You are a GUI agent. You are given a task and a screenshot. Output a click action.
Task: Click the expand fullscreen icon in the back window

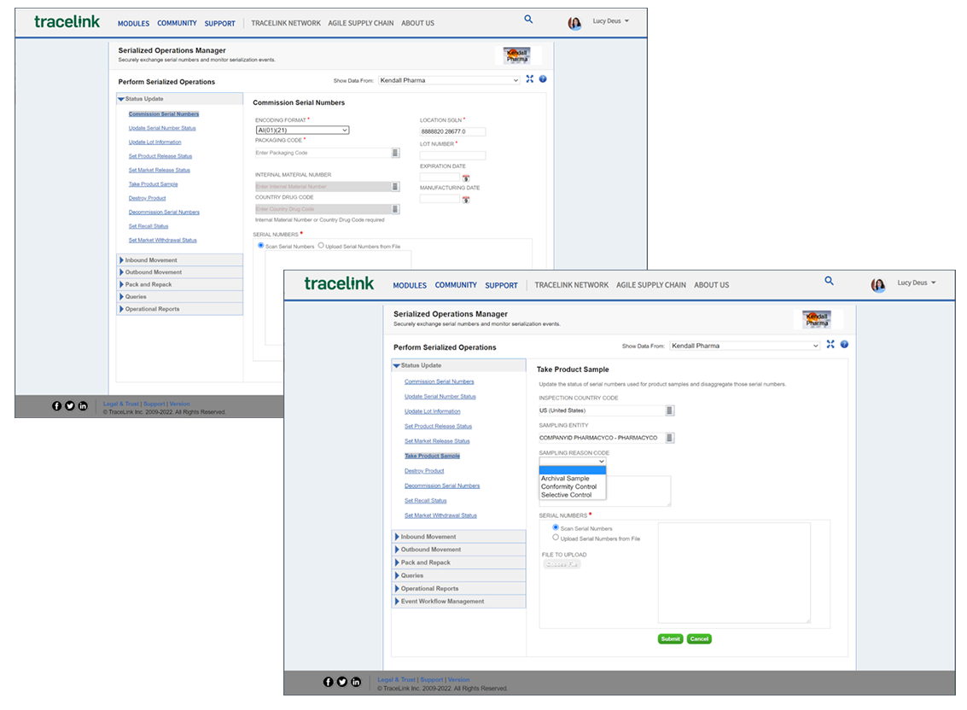(529, 79)
